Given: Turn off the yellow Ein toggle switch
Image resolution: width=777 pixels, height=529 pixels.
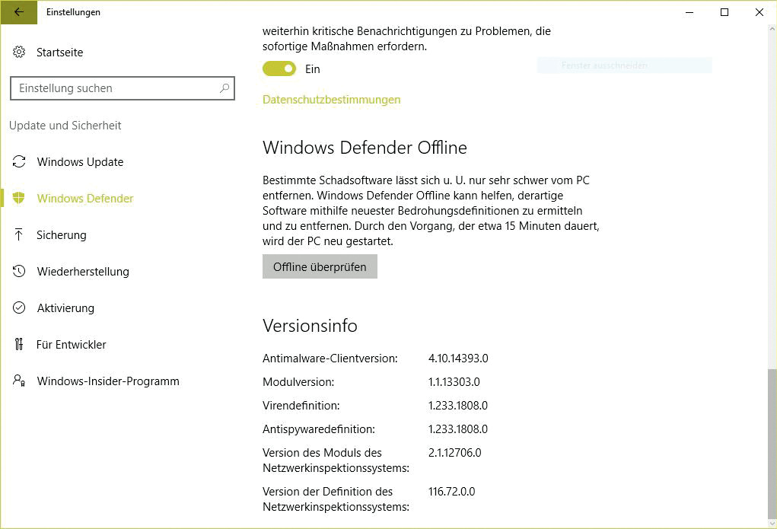Looking at the screenshot, I should (x=279, y=69).
